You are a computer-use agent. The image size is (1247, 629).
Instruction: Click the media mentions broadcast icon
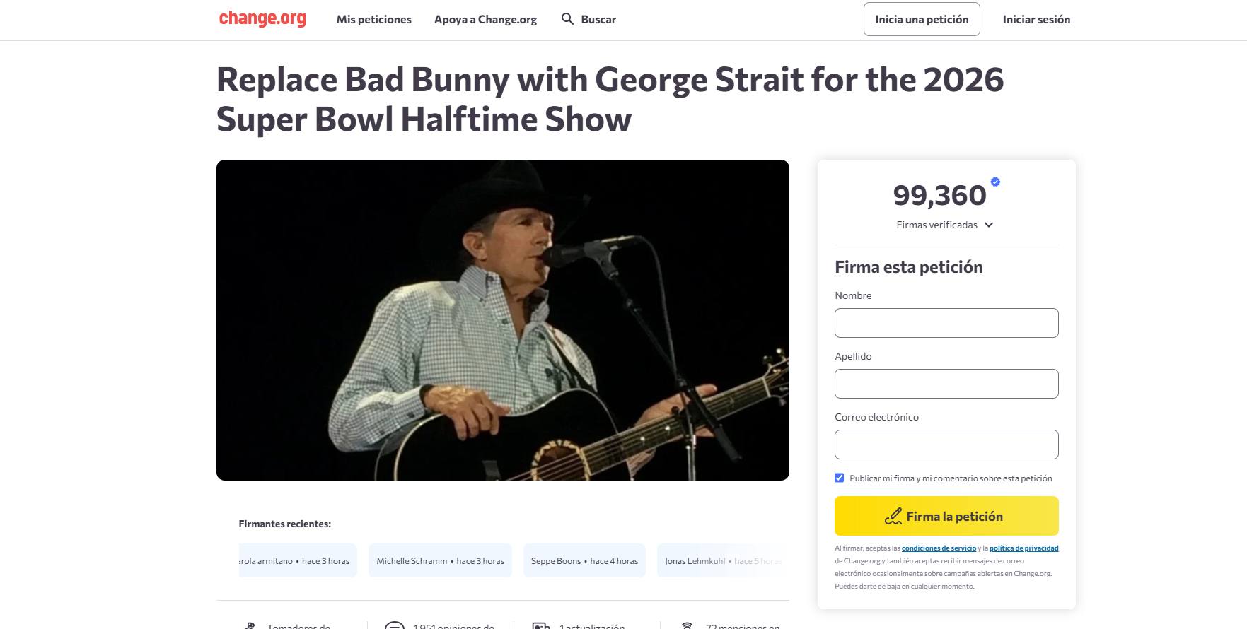click(686, 626)
